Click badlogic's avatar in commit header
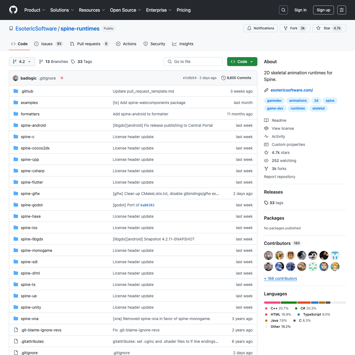Viewport: 355px width, 355px height. [x=16, y=78]
